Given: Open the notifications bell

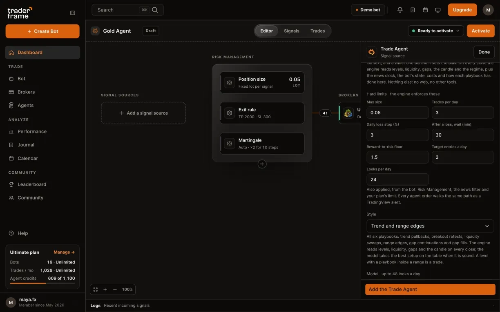Looking at the screenshot, I should 400,10.
